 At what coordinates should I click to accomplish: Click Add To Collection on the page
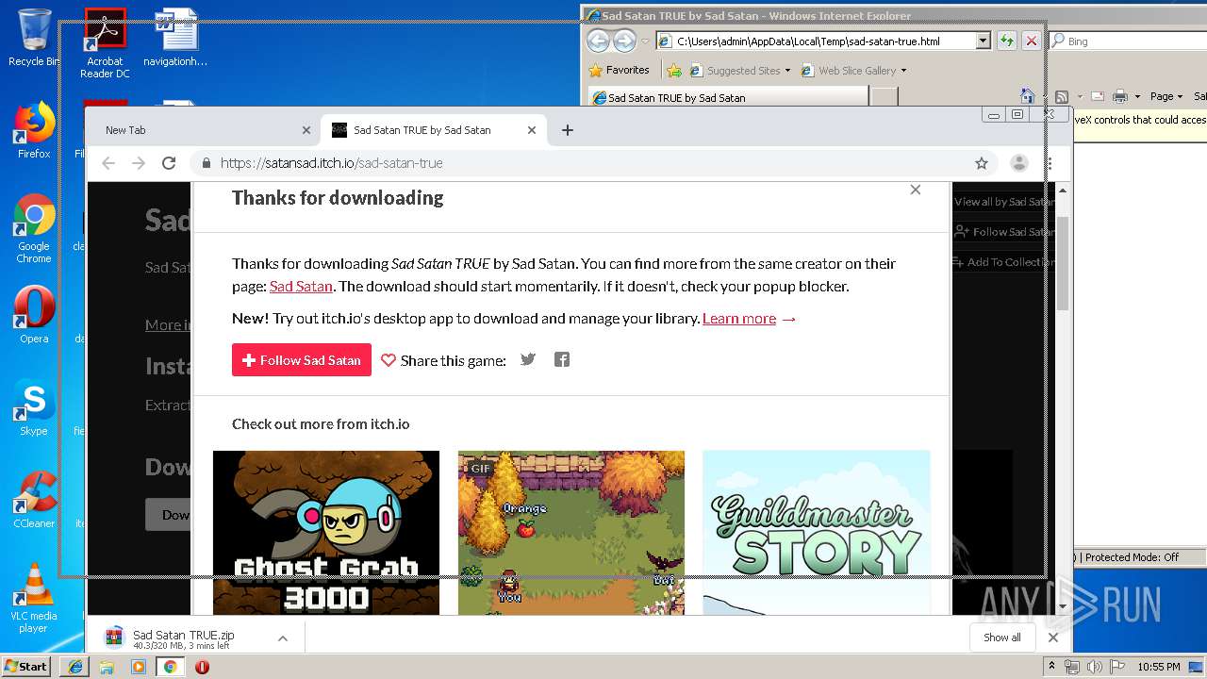[x=1002, y=262]
